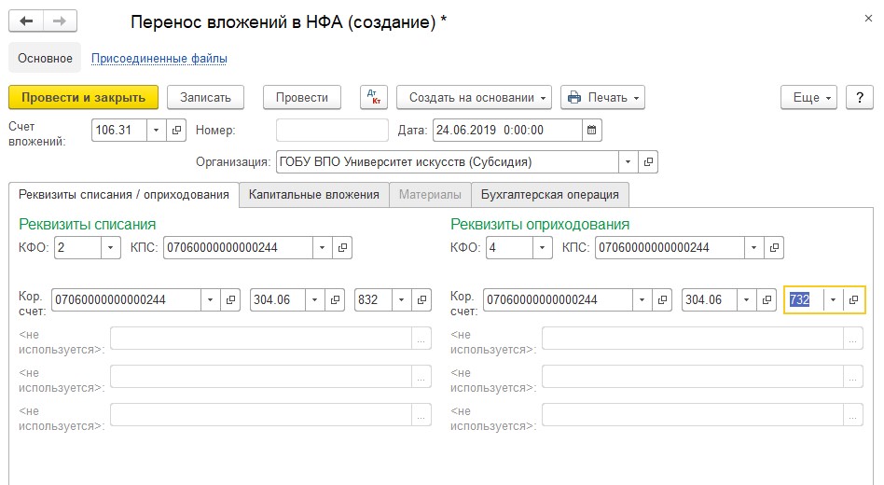The width and height of the screenshot is (884, 485).
Task: Open the 732 account field's open icon
Action: [853, 300]
